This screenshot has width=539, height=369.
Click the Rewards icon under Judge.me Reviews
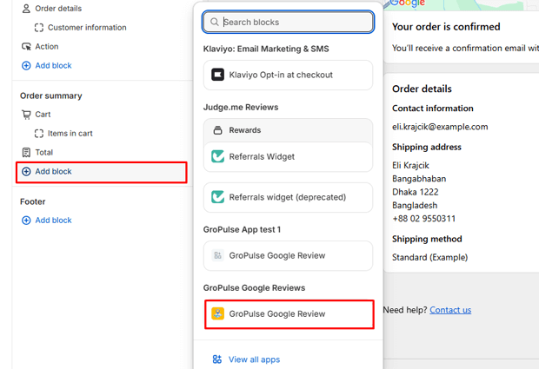[x=218, y=130]
